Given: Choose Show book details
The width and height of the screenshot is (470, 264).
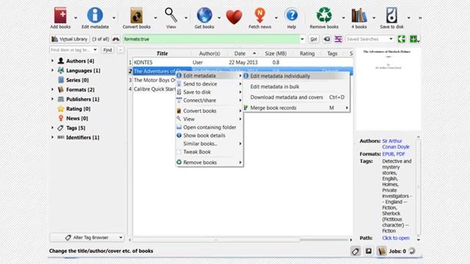Looking at the screenshot, I should pyautogui.click(x=209, y=135).
